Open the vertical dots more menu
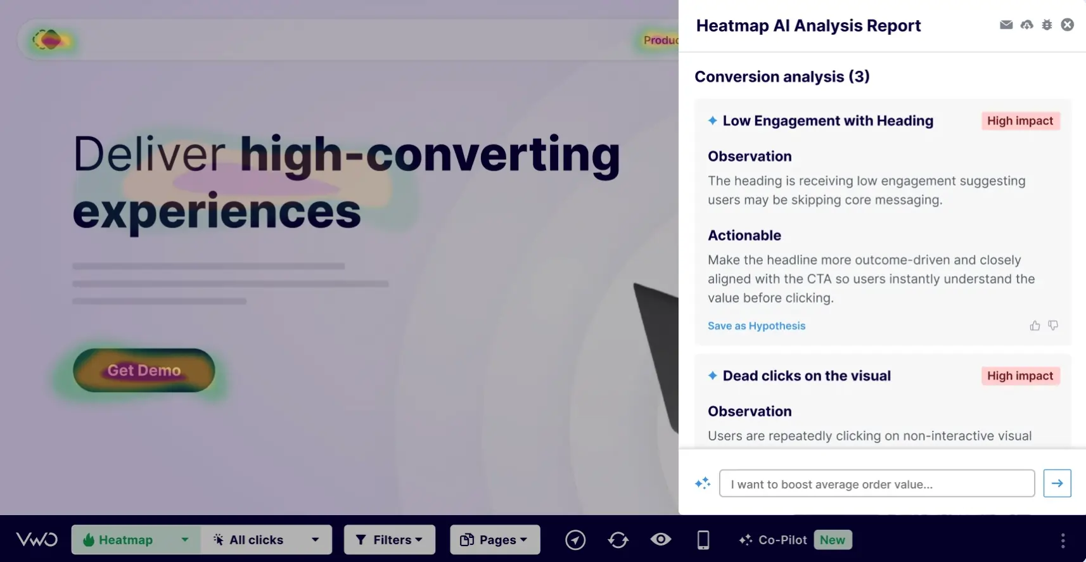 1063,540
